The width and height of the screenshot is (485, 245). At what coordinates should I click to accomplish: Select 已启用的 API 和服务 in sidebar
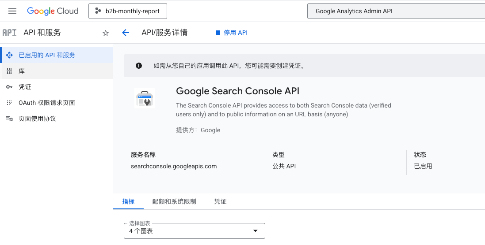tap(56, 55)
